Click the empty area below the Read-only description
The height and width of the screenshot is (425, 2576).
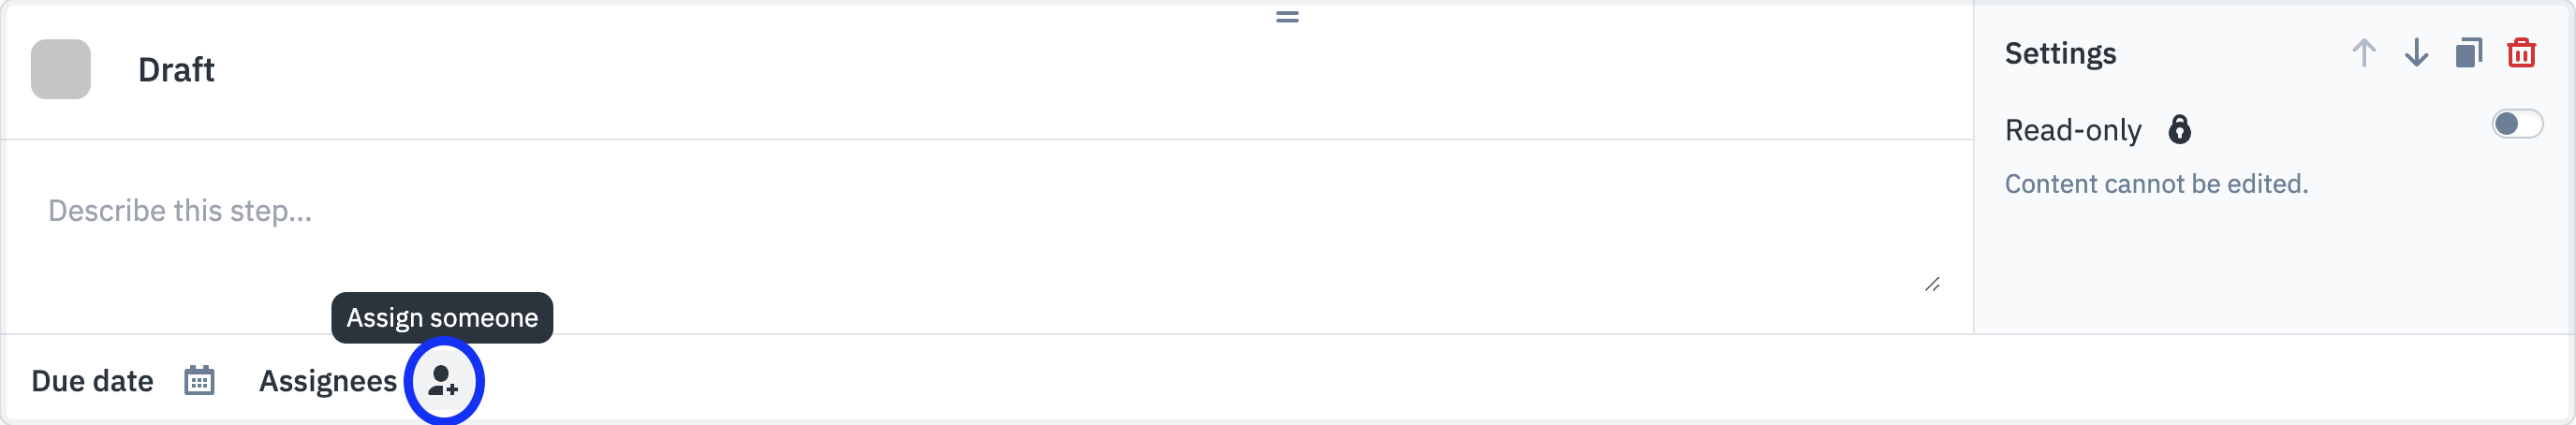coord(2270,270)
